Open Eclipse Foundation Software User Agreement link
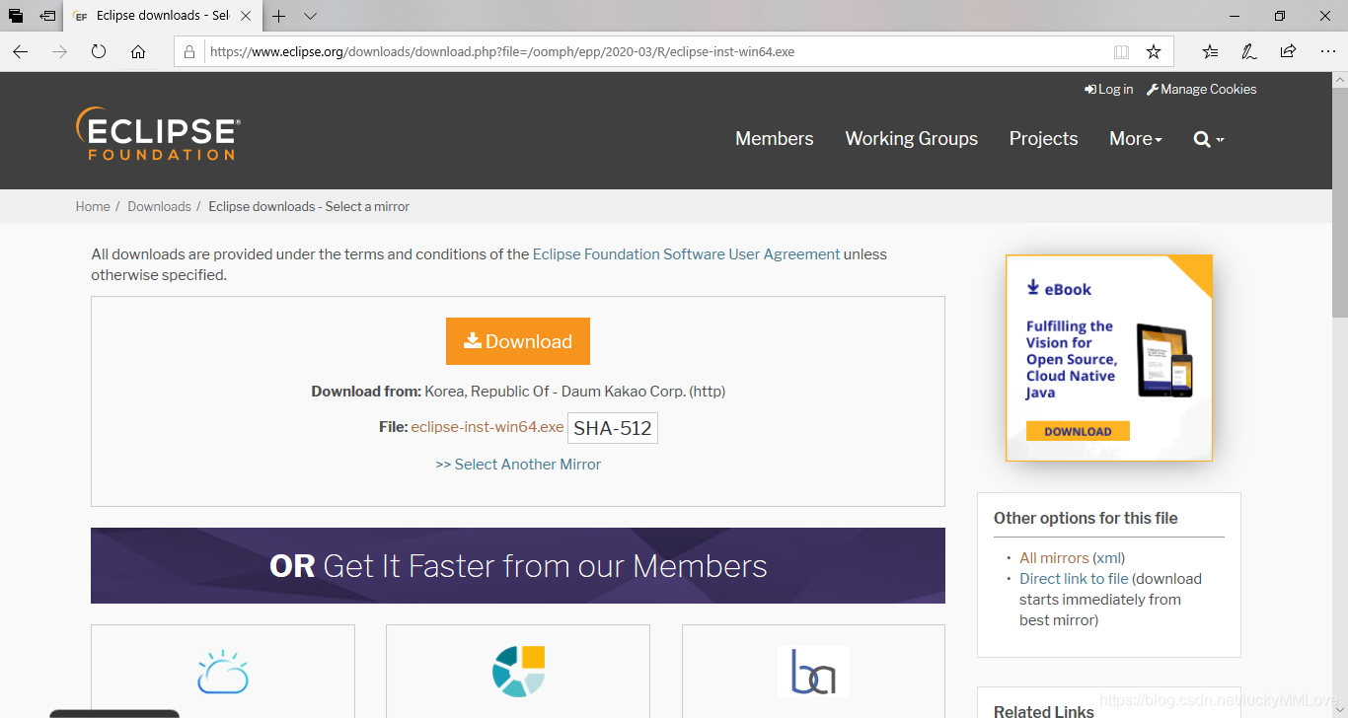The height and width of the screenshot is (718, 1348). [687, 253]
